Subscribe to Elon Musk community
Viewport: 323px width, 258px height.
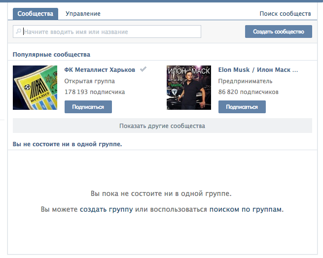pyautogui.click(x=242, y=107)
